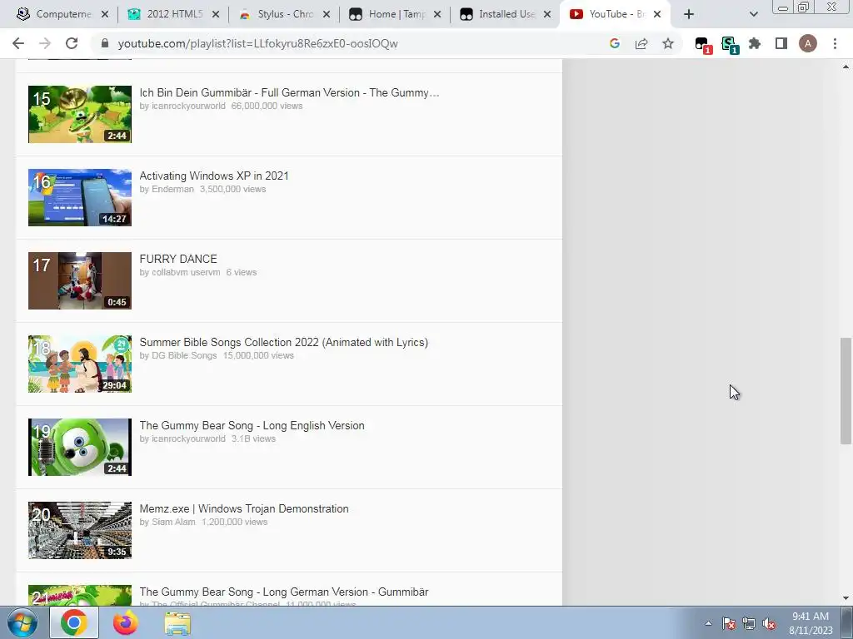Open Ich Bin Dein Gummibär video title
The height and width of the screenshot is (639, 853).
tap(289, 92)
